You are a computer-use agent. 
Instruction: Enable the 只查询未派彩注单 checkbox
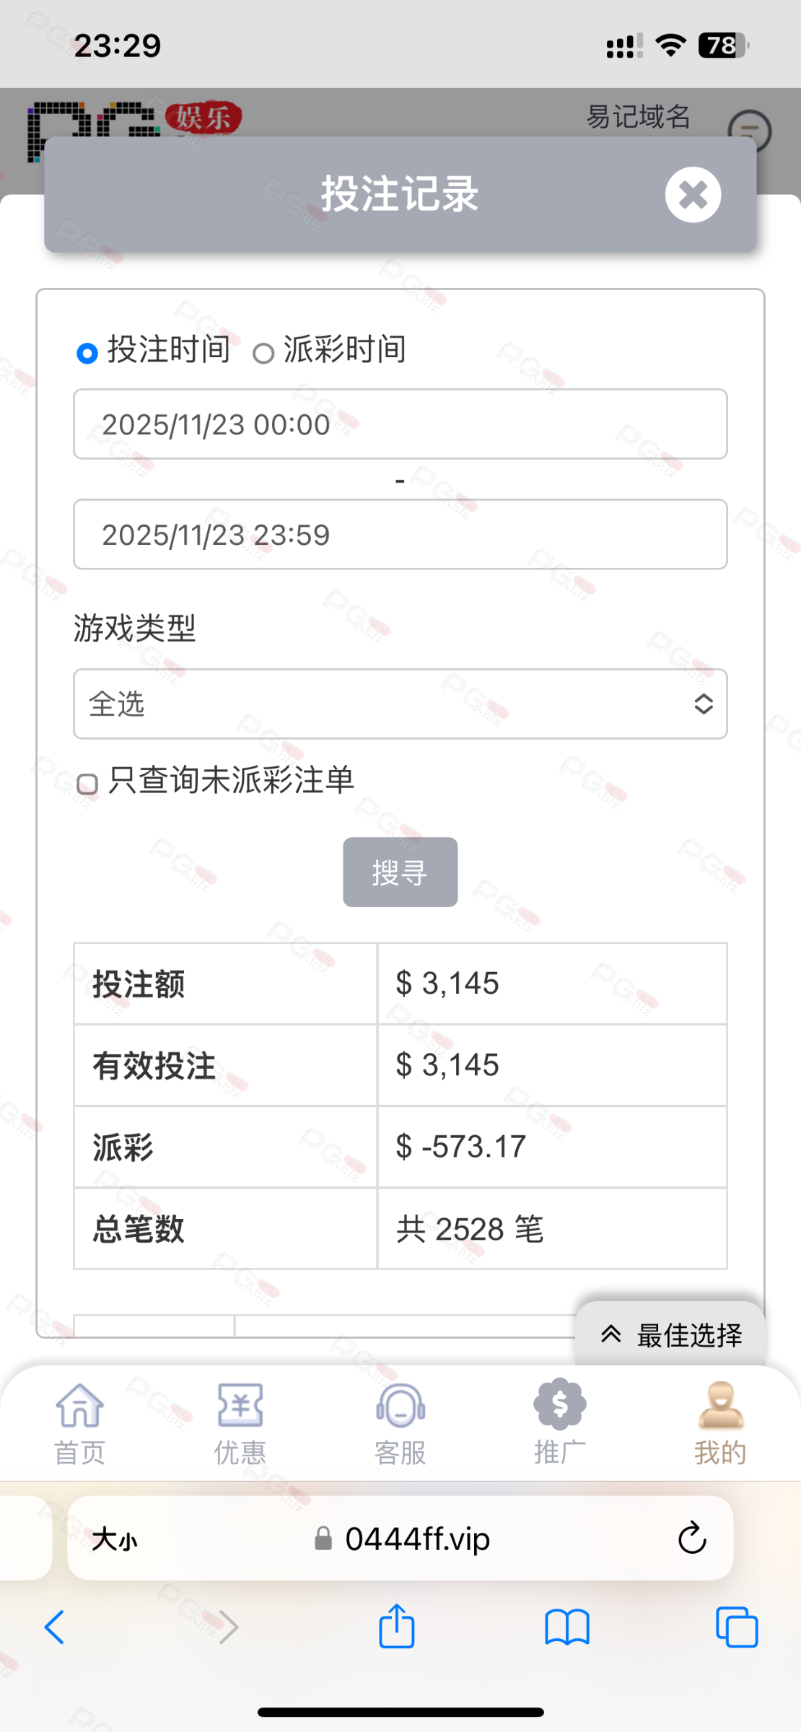point(87,784)
